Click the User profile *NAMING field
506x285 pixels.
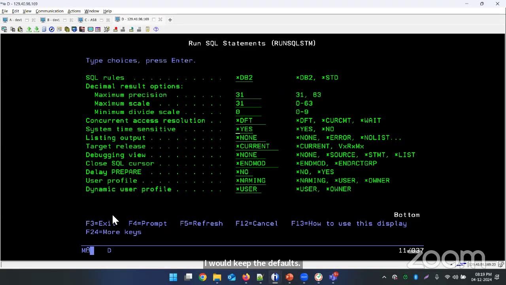click(251, 180)
